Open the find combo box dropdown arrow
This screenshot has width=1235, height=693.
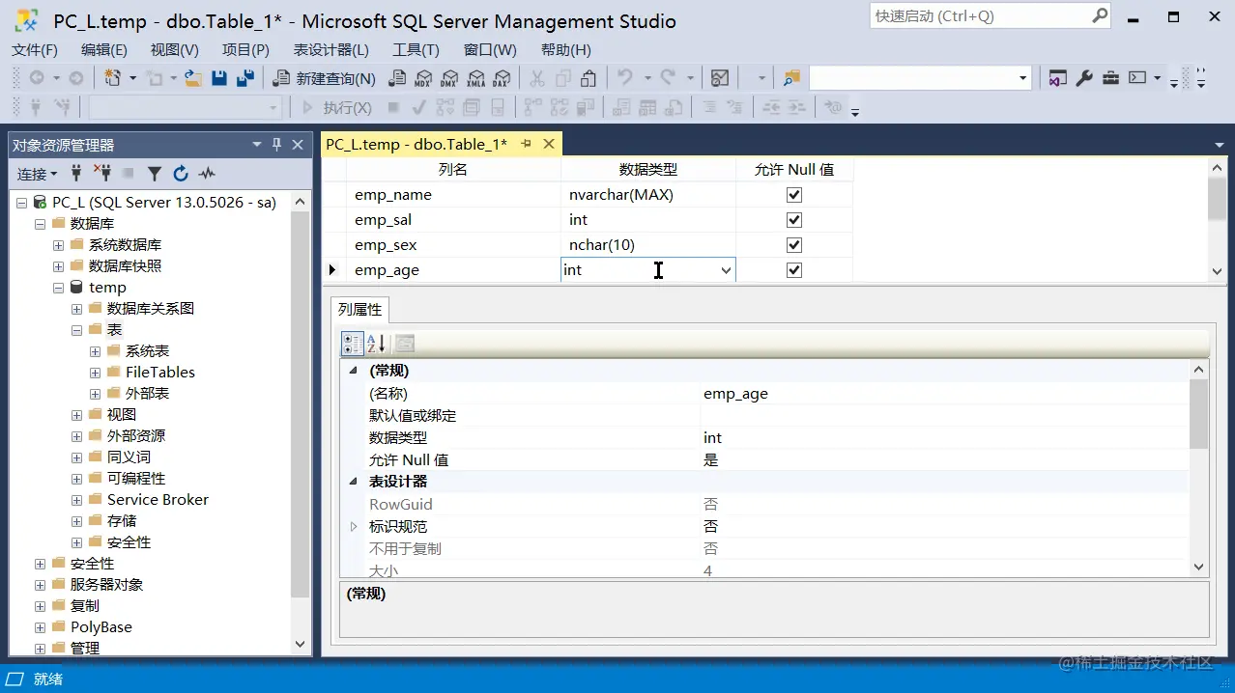point(1023,78)
